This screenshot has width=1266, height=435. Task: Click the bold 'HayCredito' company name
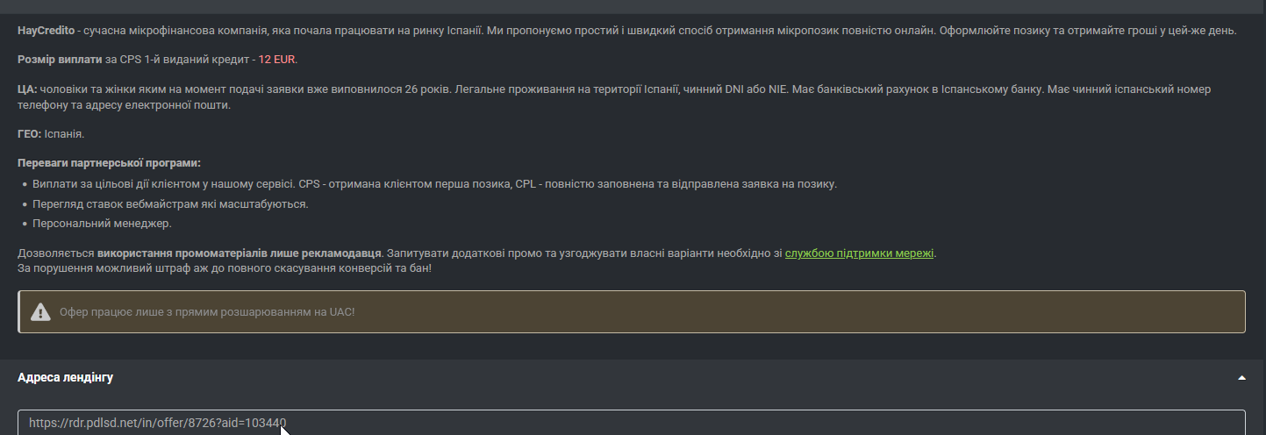46,31
